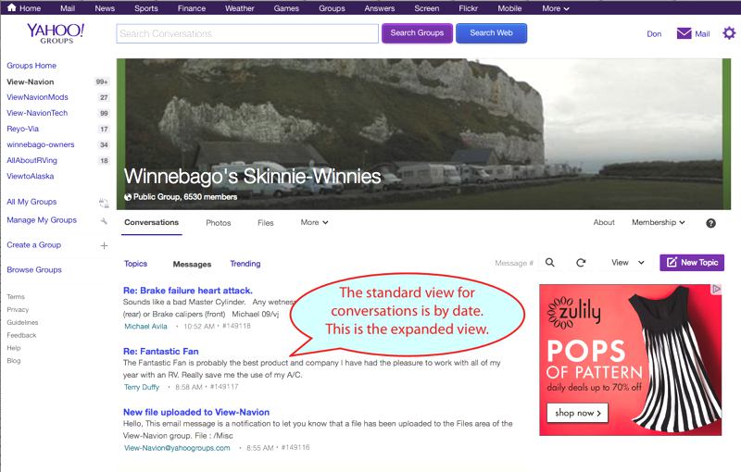The image size is (741, 472).
Task: Refresh the conversations list
Action: (581, 263)
